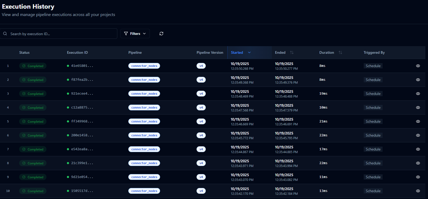Click the Execution ID column header

pyautogui.click(x=77, y=52)
